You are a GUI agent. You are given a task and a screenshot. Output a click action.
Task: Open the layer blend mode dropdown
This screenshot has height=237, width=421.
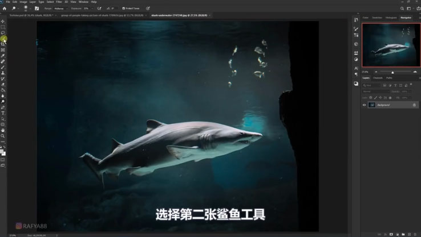click(375, 91)
